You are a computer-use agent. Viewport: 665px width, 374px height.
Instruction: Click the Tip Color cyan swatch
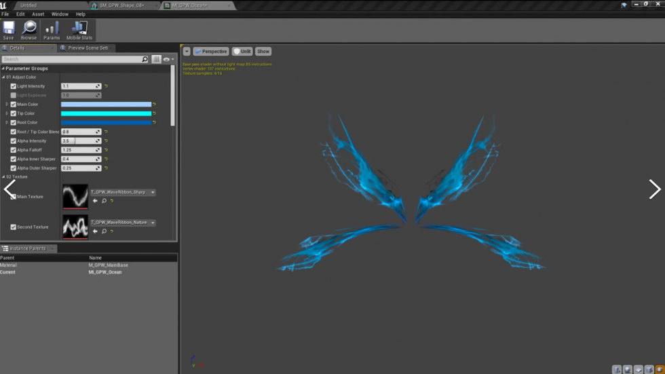pyautogui.click(x=106, y=113)
